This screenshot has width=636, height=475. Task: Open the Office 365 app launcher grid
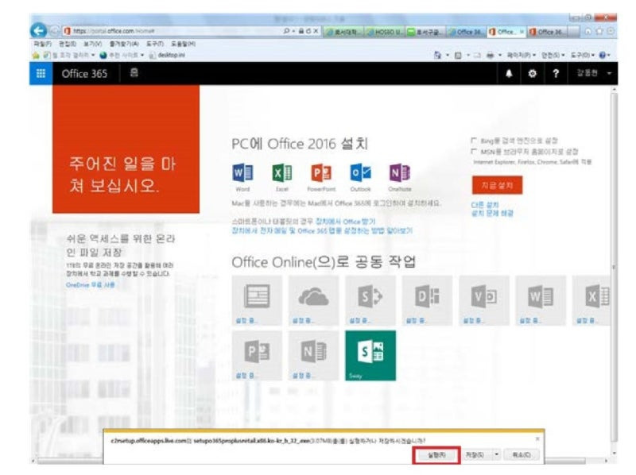coord(41,73)
